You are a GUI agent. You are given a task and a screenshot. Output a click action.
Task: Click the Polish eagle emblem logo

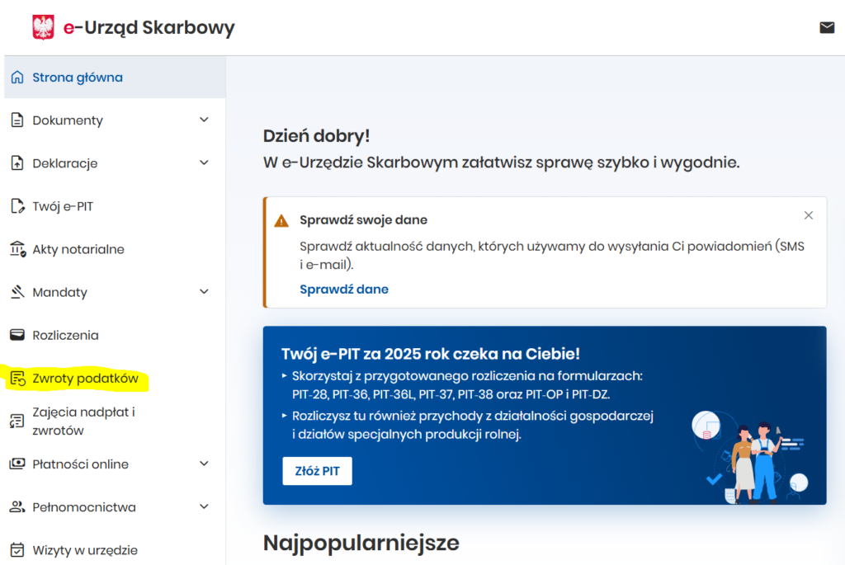click(43, 27)
